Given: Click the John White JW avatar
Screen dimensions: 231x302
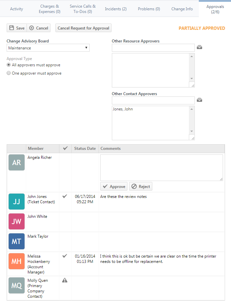Looking at the screenshot, I should 17,222.
